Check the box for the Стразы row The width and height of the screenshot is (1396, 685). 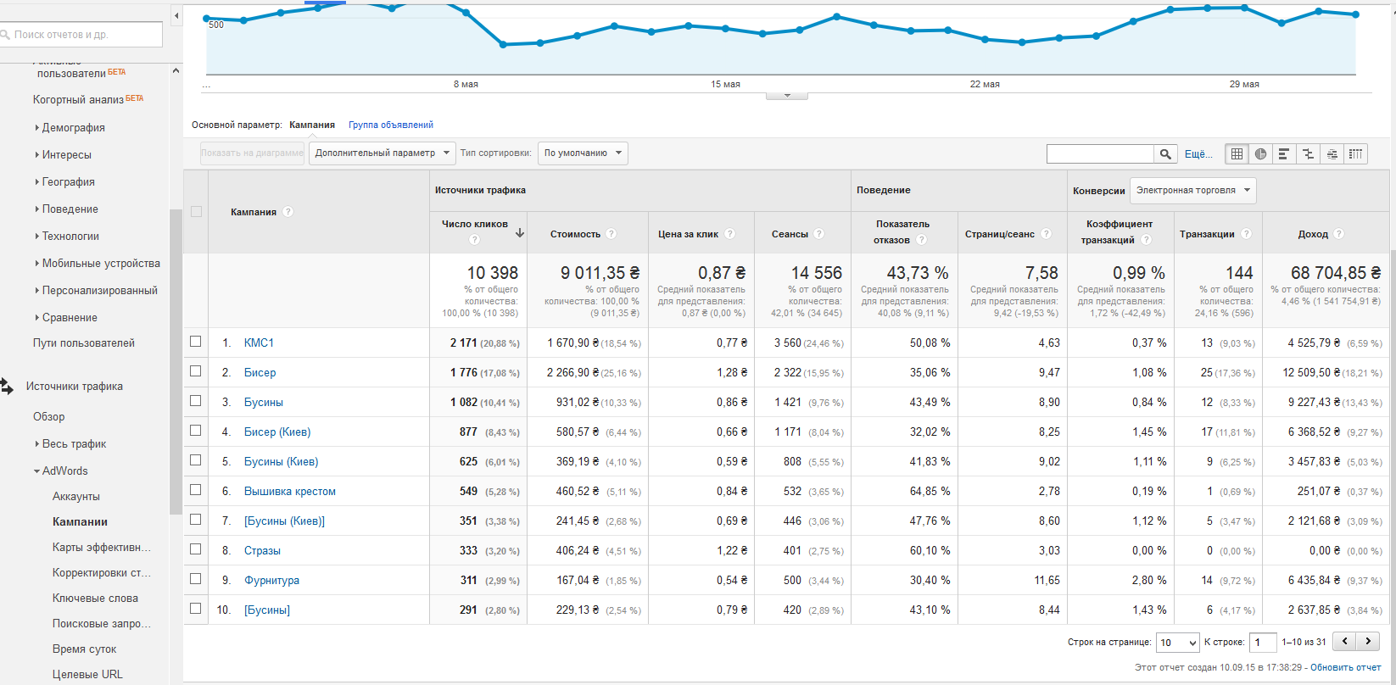coord(196,549)
